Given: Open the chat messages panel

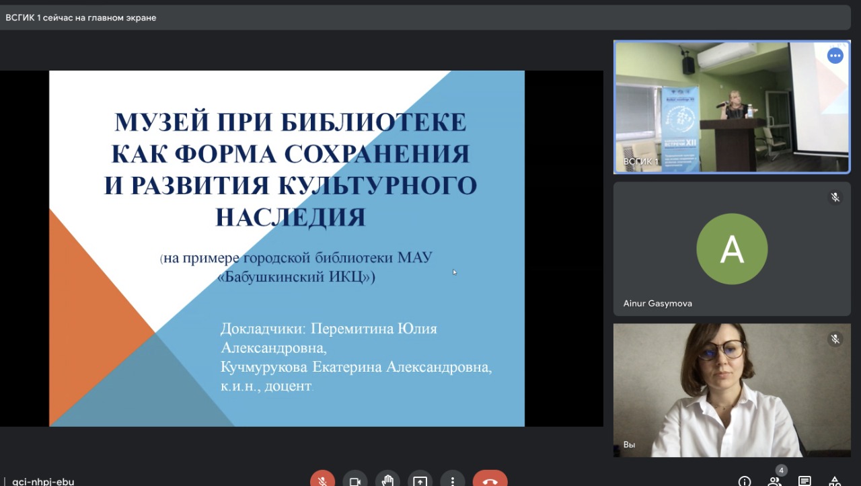Looking at the screenshot, I should click(804, 481).
